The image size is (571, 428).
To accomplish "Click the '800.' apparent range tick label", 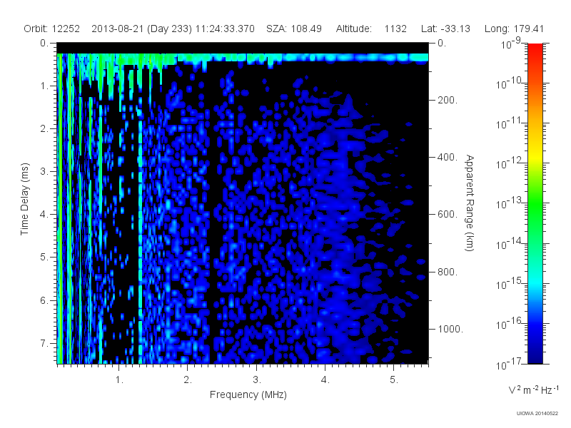I will [448, 272].
